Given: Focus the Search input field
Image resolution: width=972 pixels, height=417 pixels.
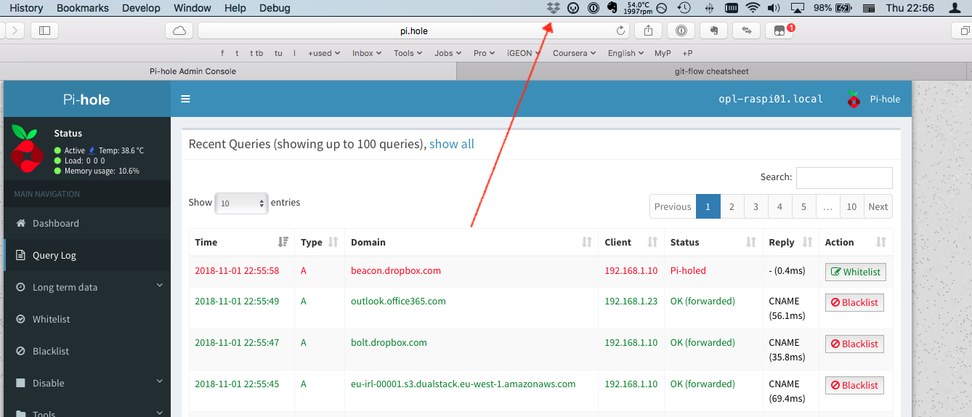Looking at the screenshot, I should [844, 178].
